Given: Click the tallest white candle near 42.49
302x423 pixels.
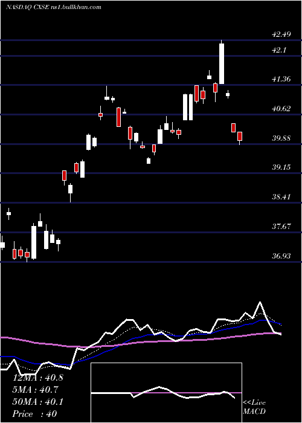Looking at the screenshot, I should coord(222,63).
